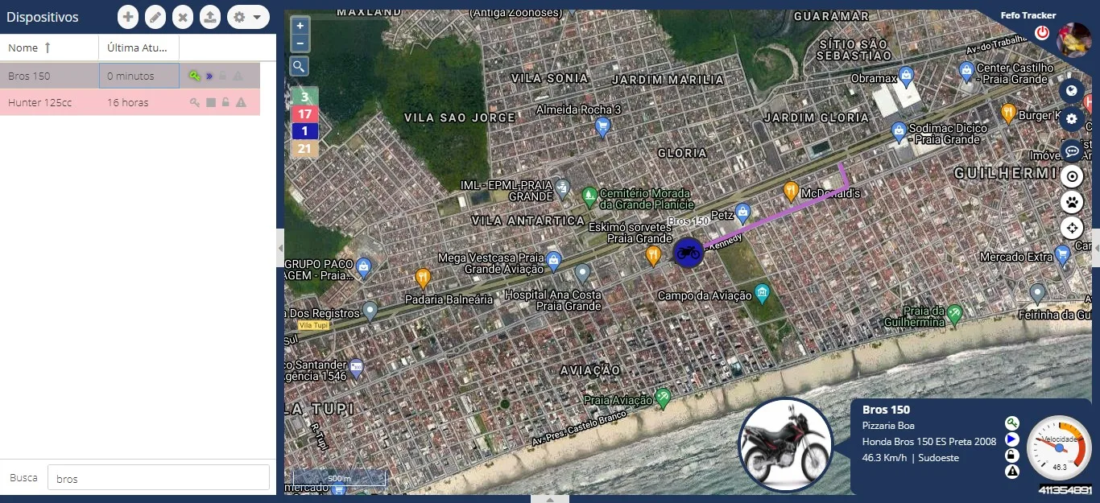Log out with the red power button
This screenshot has width=1100, height=503.
point(1042,33)
